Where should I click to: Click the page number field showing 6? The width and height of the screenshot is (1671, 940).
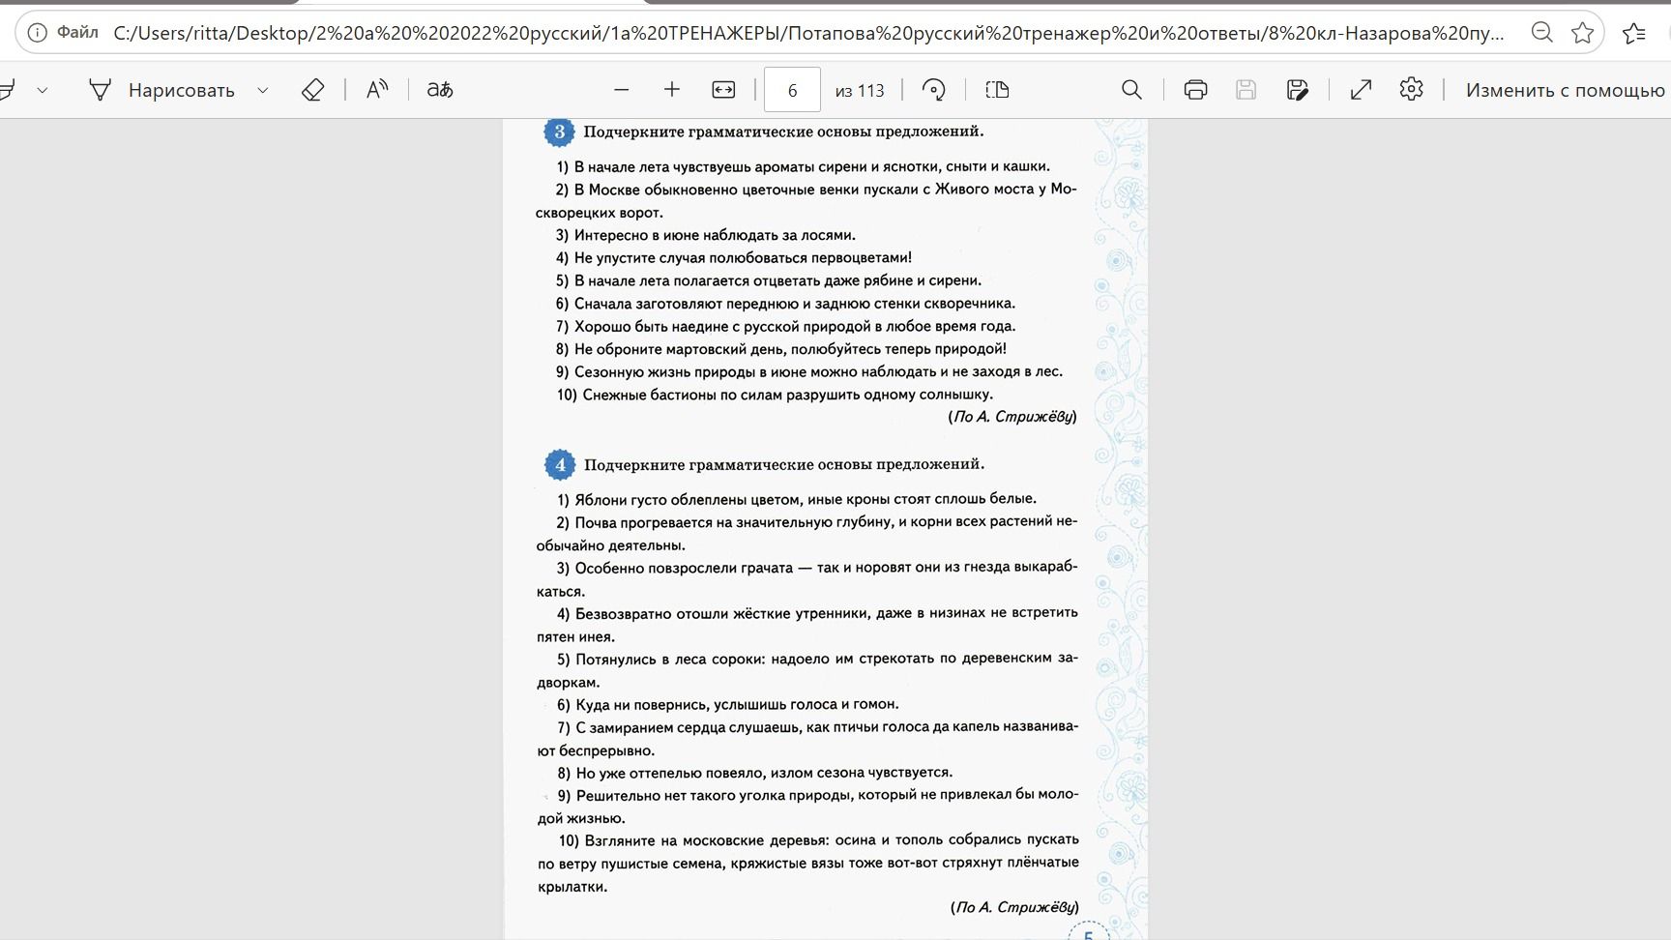(792, 90)
